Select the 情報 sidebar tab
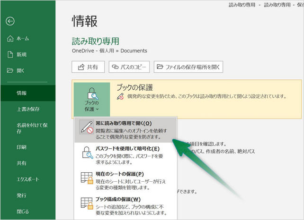 [28, 93]
